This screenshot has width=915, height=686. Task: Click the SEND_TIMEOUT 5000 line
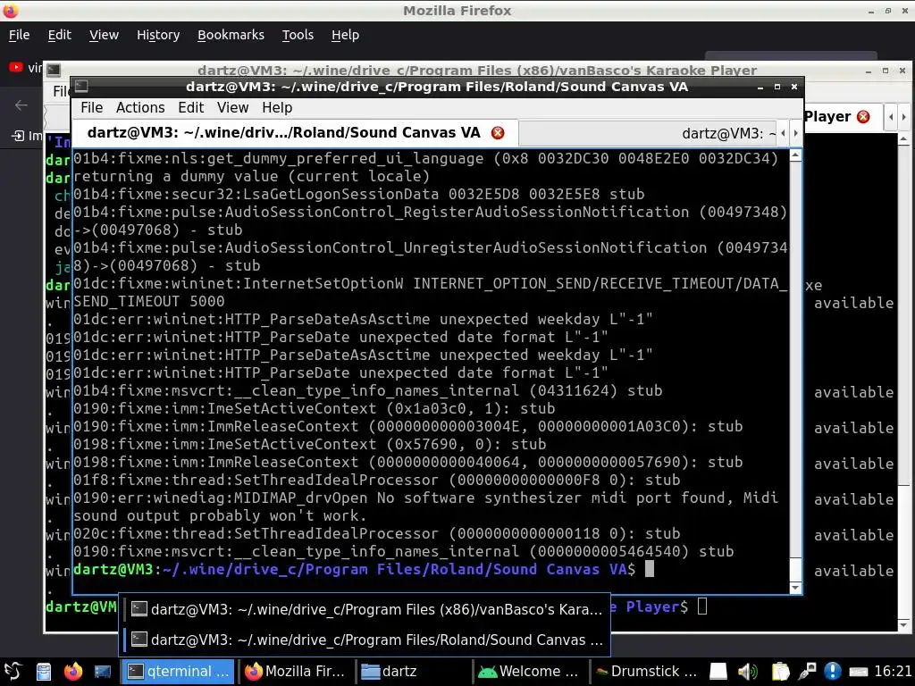(149, 301)
